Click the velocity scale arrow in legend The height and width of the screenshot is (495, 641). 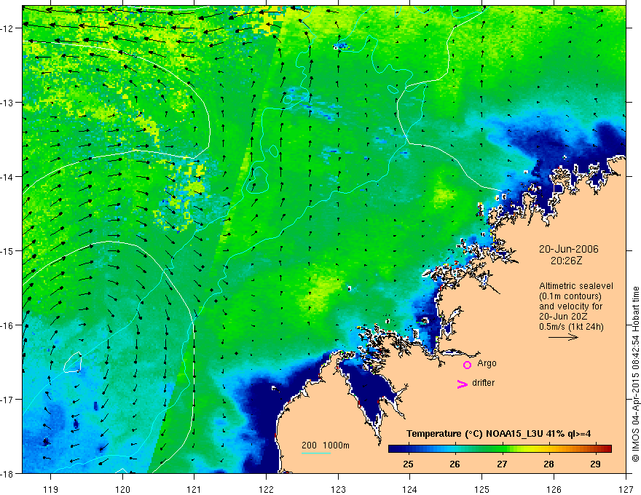[x=563, y=337]
